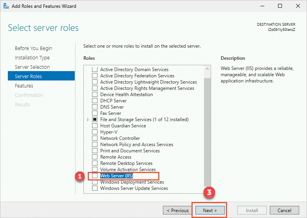Minimize the wizard window
This screenshot has width=307, height=218.
[262, 6]
